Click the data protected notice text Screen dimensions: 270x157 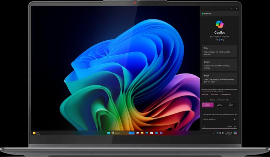pos(219,114)
